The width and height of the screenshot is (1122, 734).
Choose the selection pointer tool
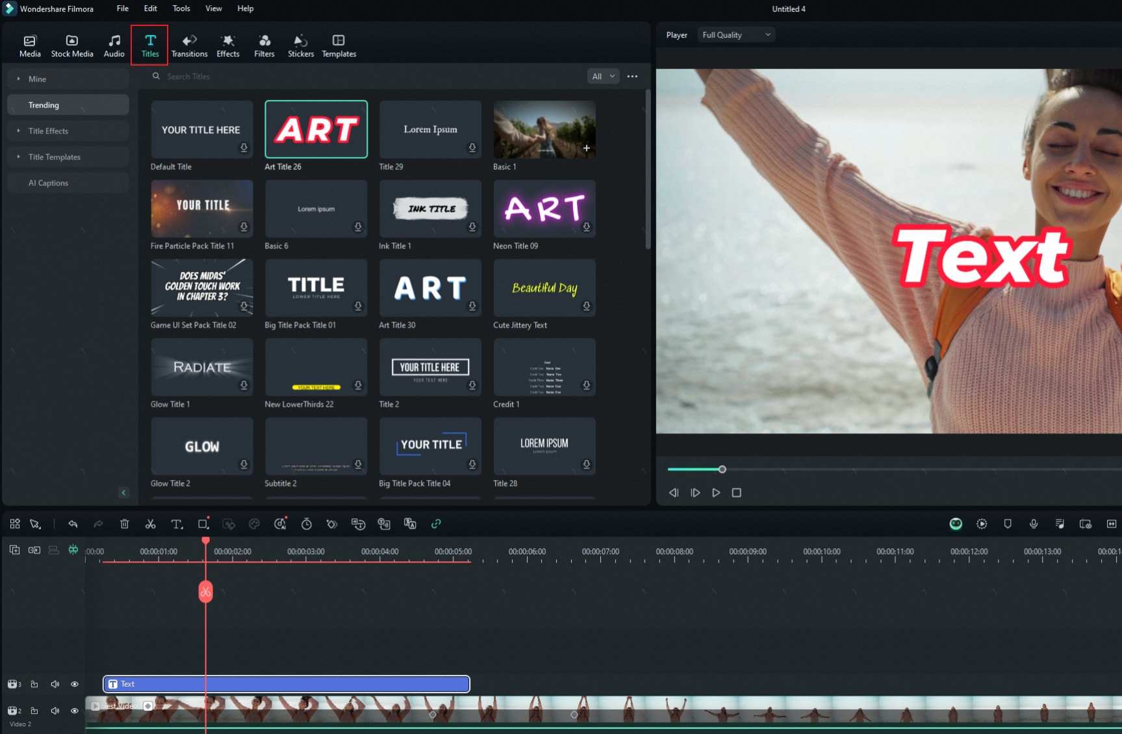(x=35, y=524)
